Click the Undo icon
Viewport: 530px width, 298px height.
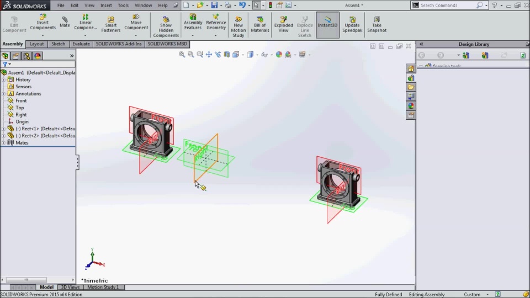coord(242,5)
